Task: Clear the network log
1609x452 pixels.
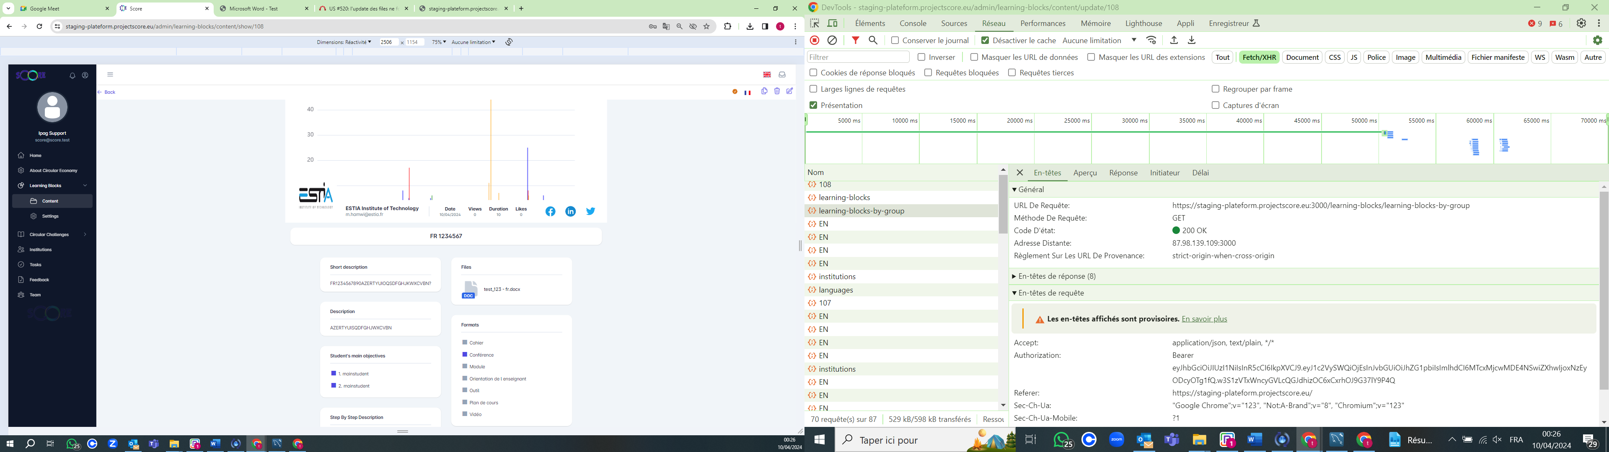Action: pos(832,41)
